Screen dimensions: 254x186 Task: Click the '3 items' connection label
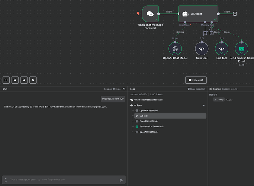click(x=180, y=32)
